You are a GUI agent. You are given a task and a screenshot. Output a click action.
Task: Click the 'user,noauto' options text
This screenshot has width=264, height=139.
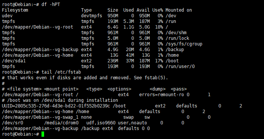point(132,123)
